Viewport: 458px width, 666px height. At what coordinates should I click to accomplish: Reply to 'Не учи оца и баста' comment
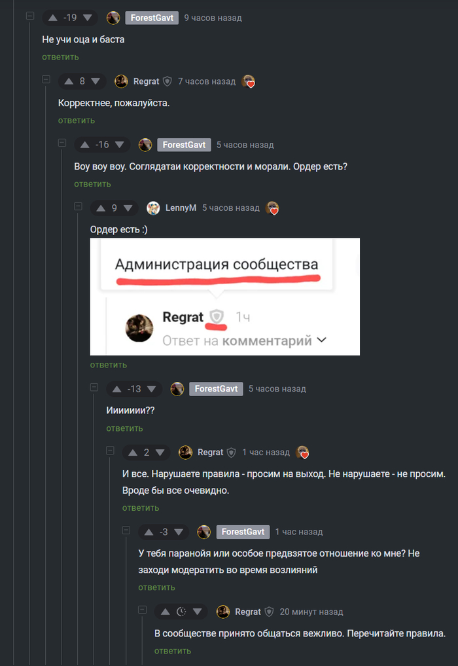[60, 57]
